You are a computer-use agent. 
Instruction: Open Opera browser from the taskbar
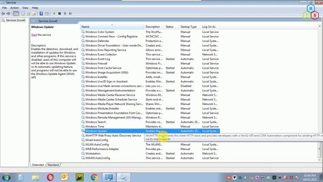click(x=50, y=177)
